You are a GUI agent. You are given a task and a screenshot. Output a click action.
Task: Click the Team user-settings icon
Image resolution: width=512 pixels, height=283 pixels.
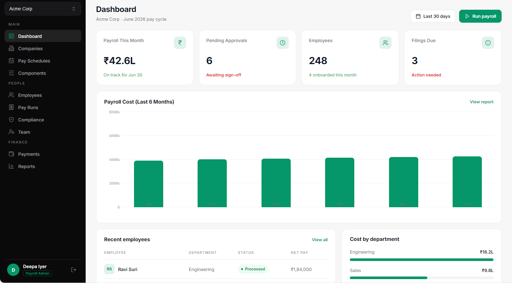(11, 132)
